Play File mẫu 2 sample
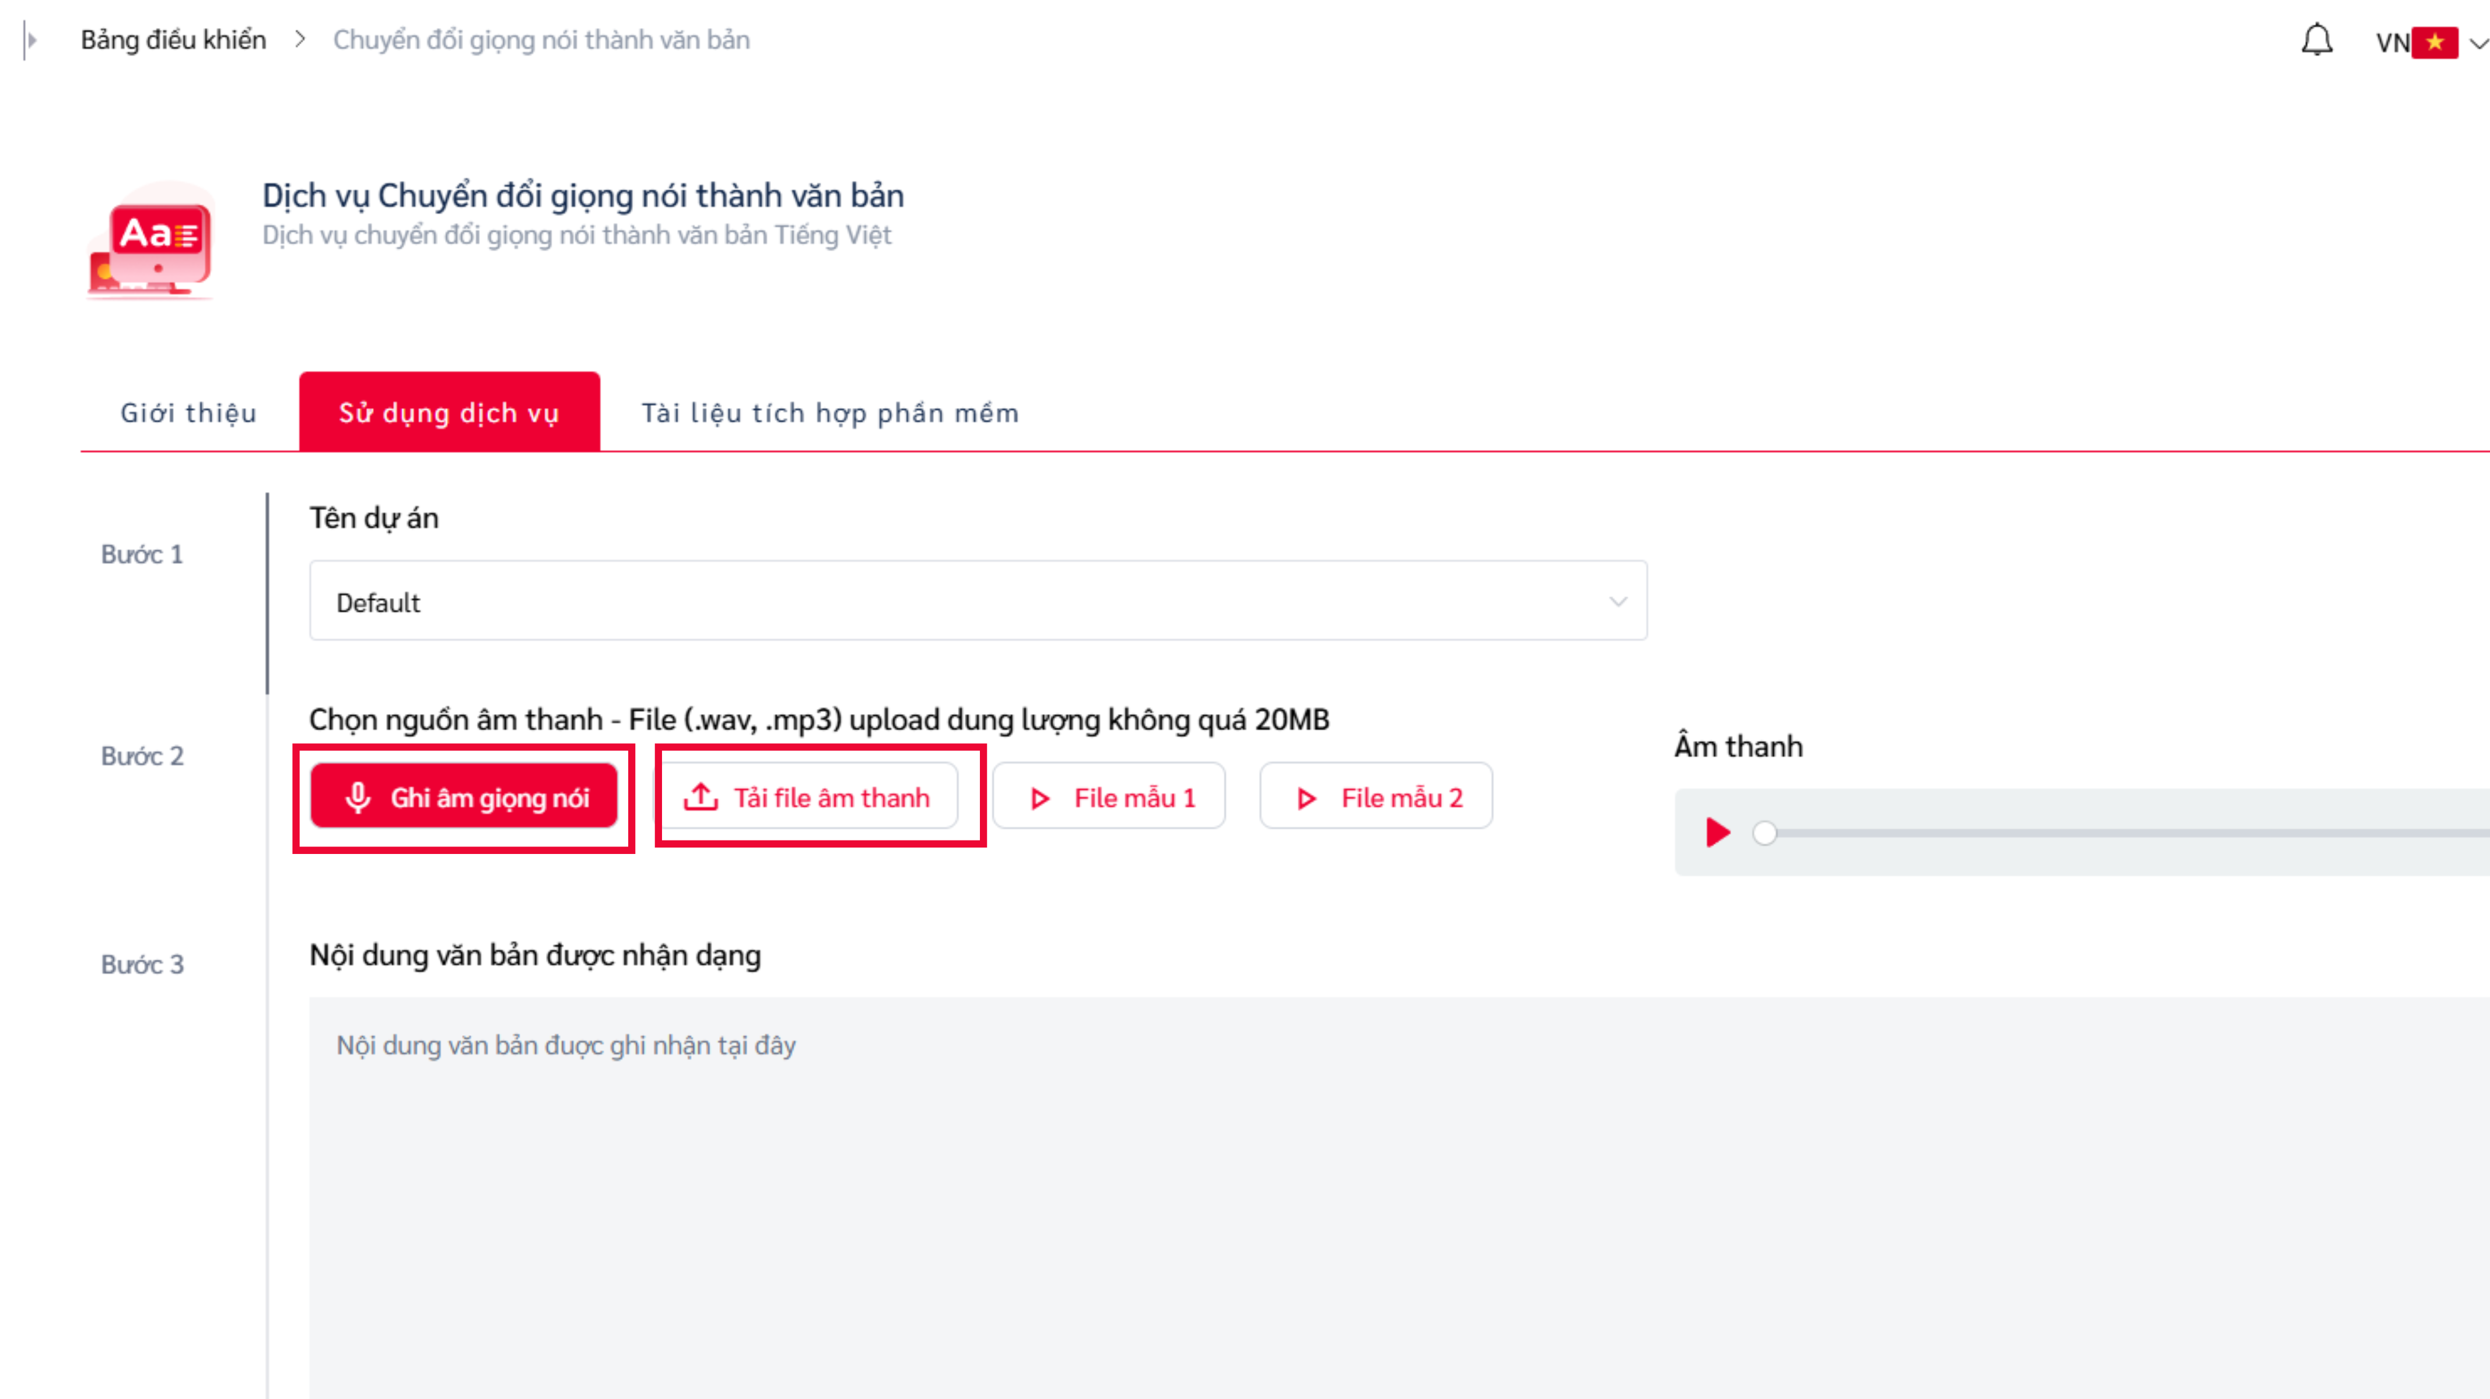This screenshot has height=1399, width=2490. [x=1375, y=796]
